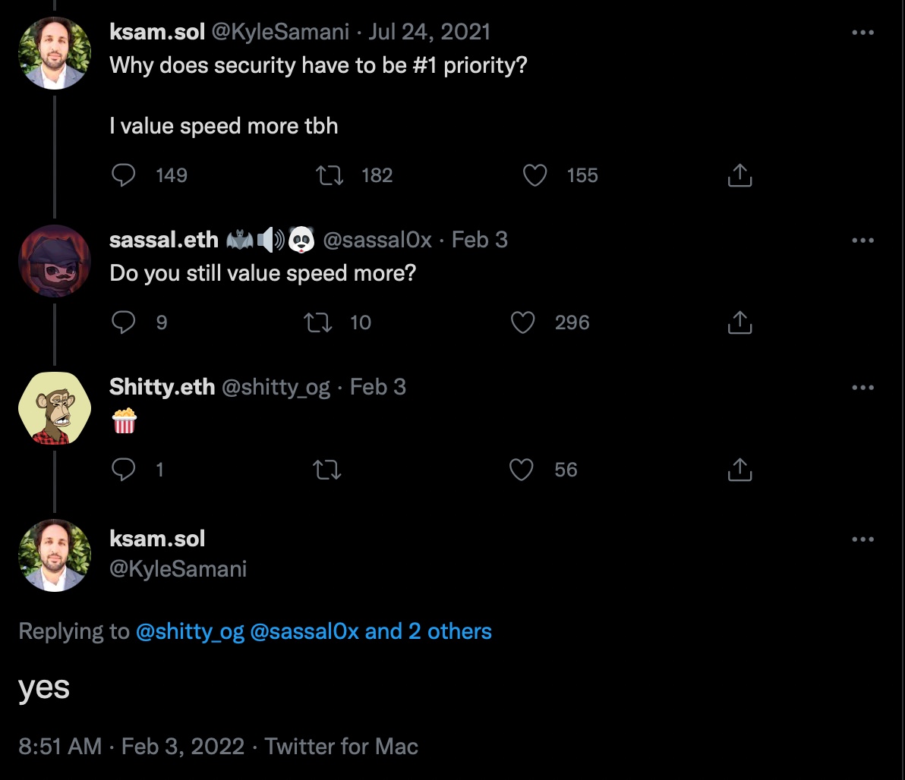Open the @shitty_og mention link

pyautogui.click(x=190, y=631)
